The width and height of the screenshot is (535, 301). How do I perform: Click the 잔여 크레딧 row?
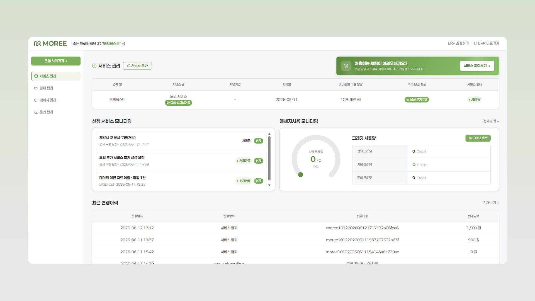pos(421,178)
